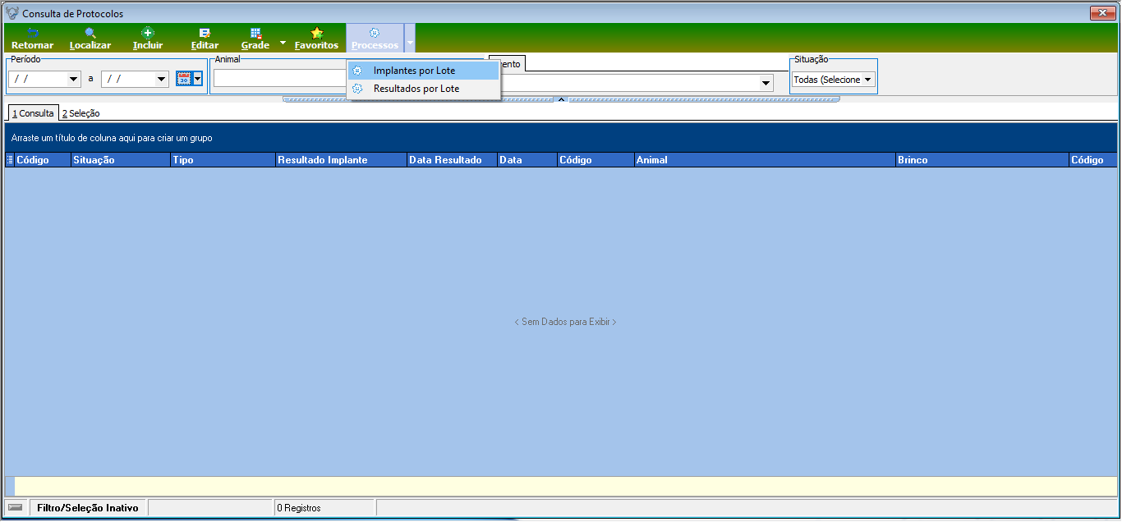Open Favoritos from the toolbar
Screen dimensions: 1122x522
(316, 39)
